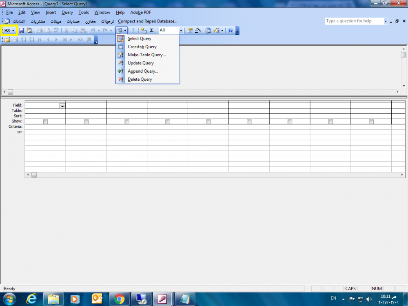
Task: Toggle Show checkbox in ninth grid column
Action: click(x=371, y=122)
